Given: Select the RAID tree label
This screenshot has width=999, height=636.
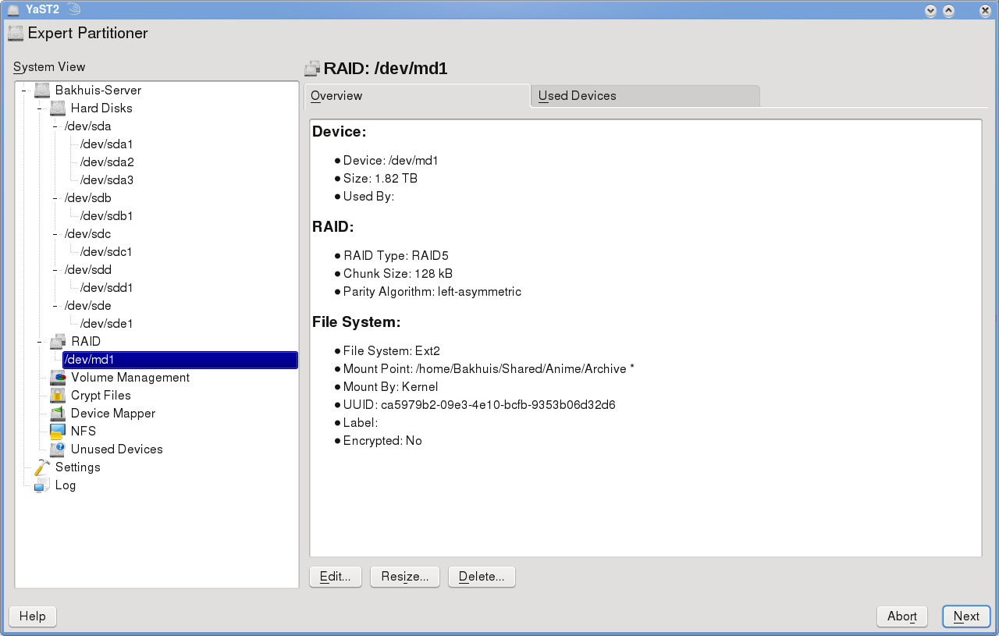Looking at the screenshot, I should tap(86, 342).
